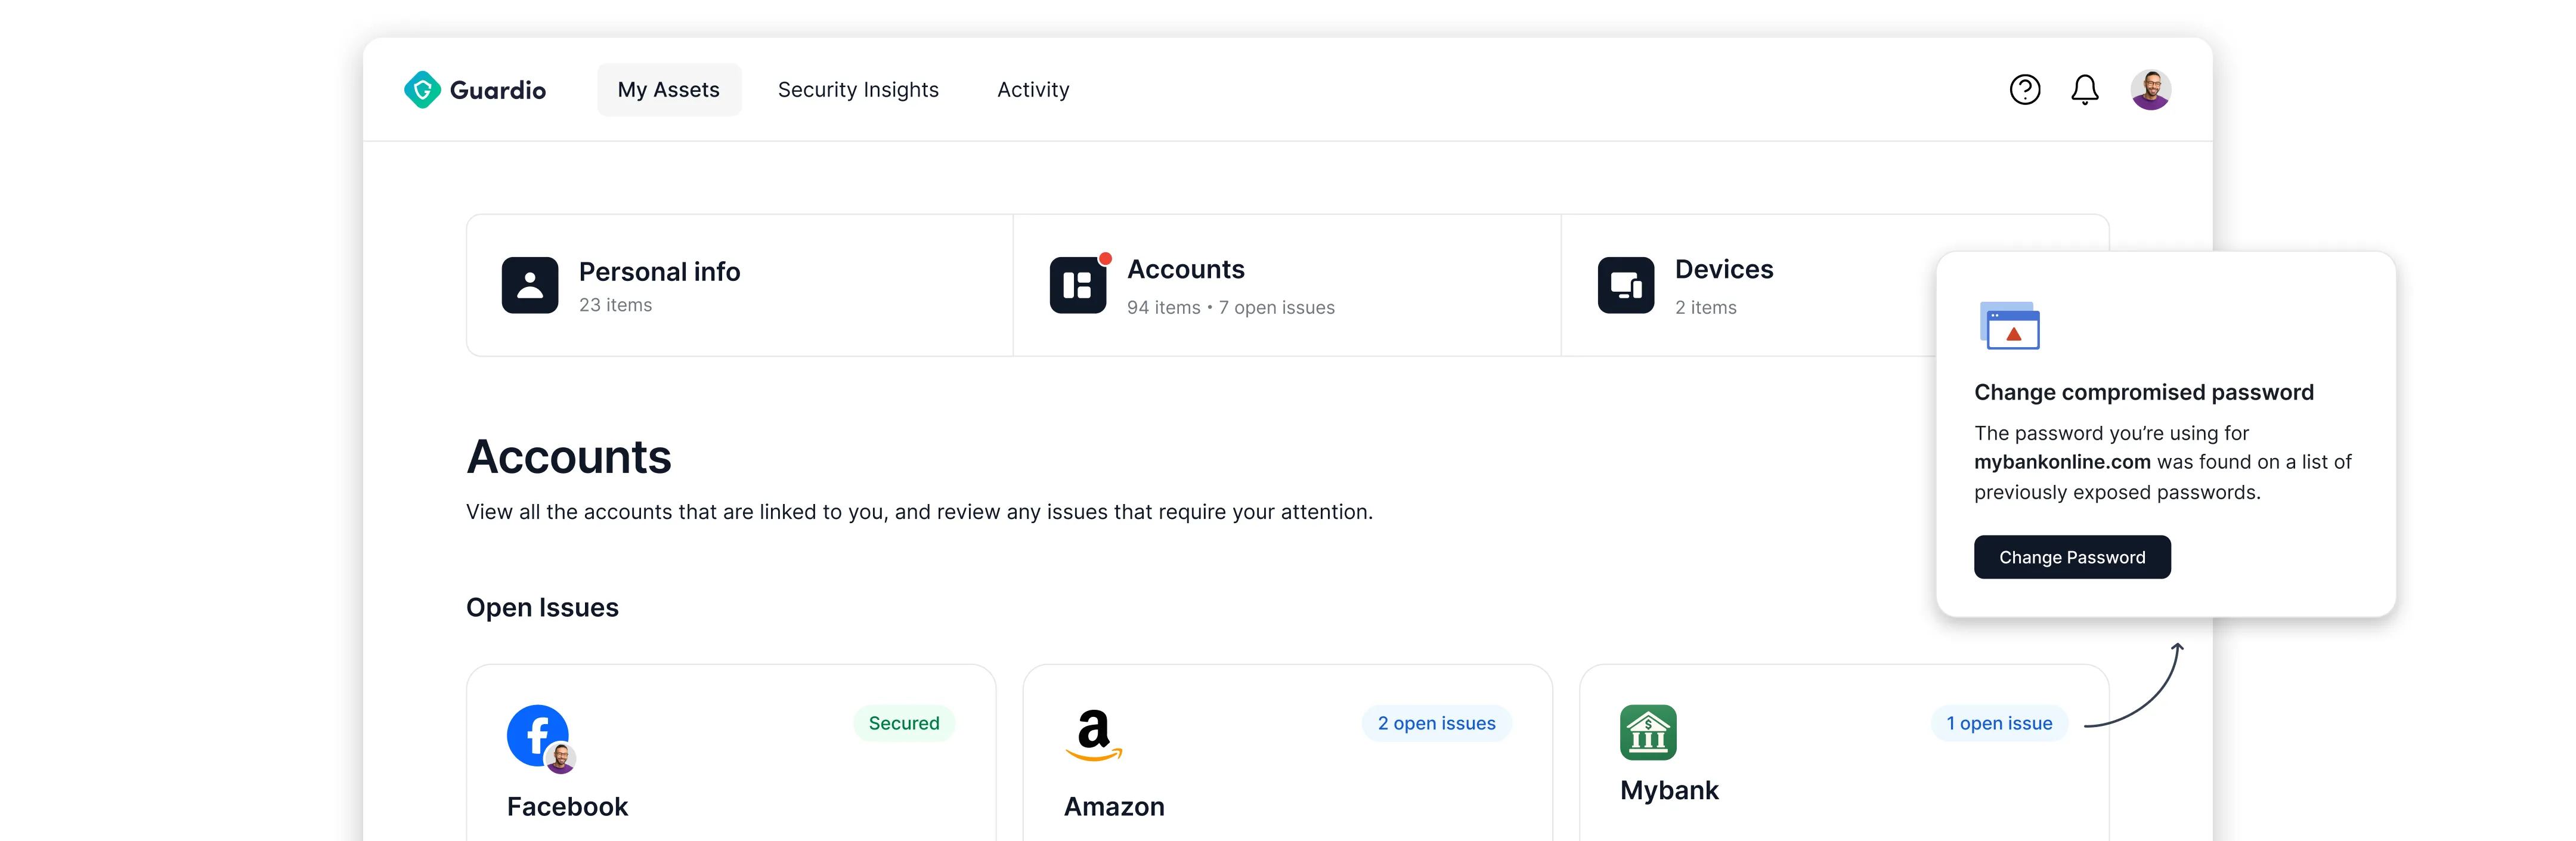Click the 'Open Issues' heading
2576x841 pixels.
[542, 608]
